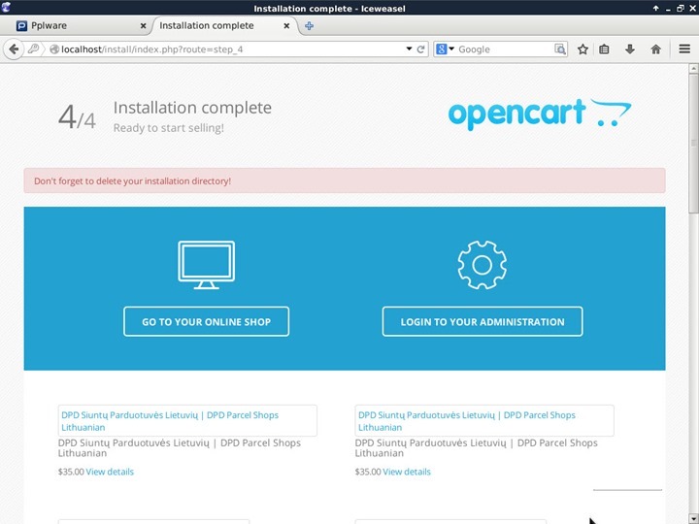Click the Installation complete heading
The image size is (699, 524).
[x=192, y=108]
